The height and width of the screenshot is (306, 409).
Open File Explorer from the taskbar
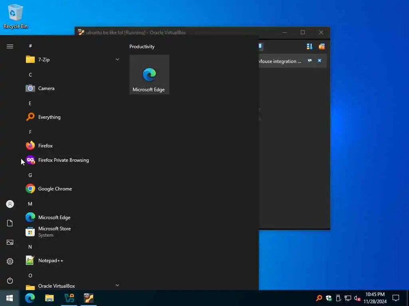[x=49, y=298]
